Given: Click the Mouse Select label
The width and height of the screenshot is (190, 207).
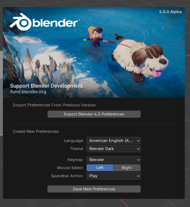Looking at the screenshot, I should [70, 168].
